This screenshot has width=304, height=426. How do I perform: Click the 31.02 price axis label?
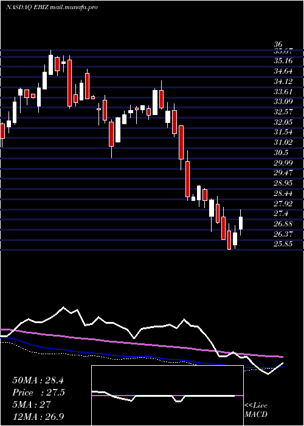283,142
